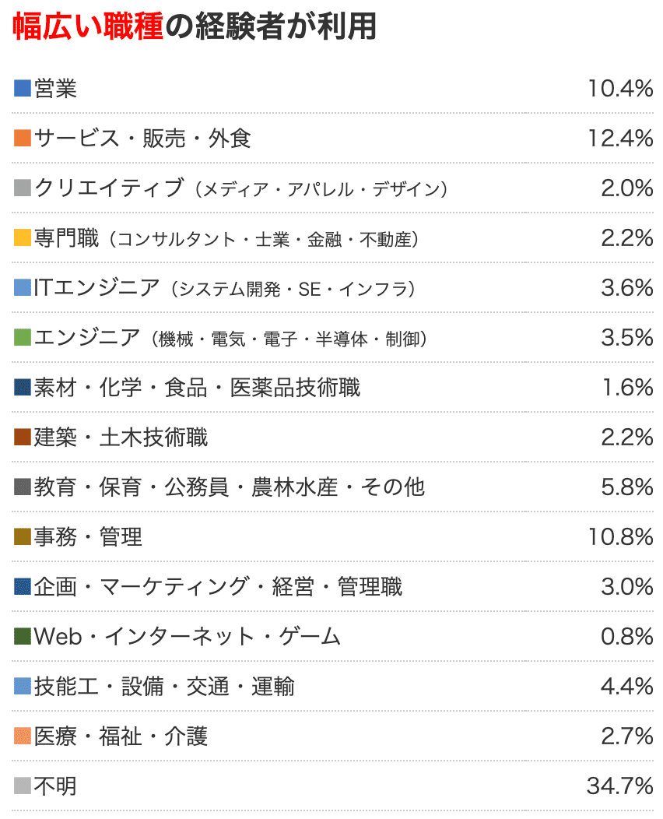Viewport: 663px width, 819px height.
Task: Click the 教育・保育・公務員・農林水産・その他 label
Action: [x=230, y=487]
